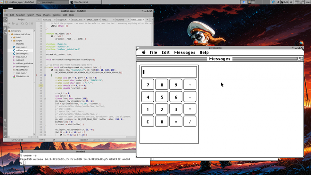311x175 pixels.
Task: Expand the scripts folder
Action: pos(12,40)
